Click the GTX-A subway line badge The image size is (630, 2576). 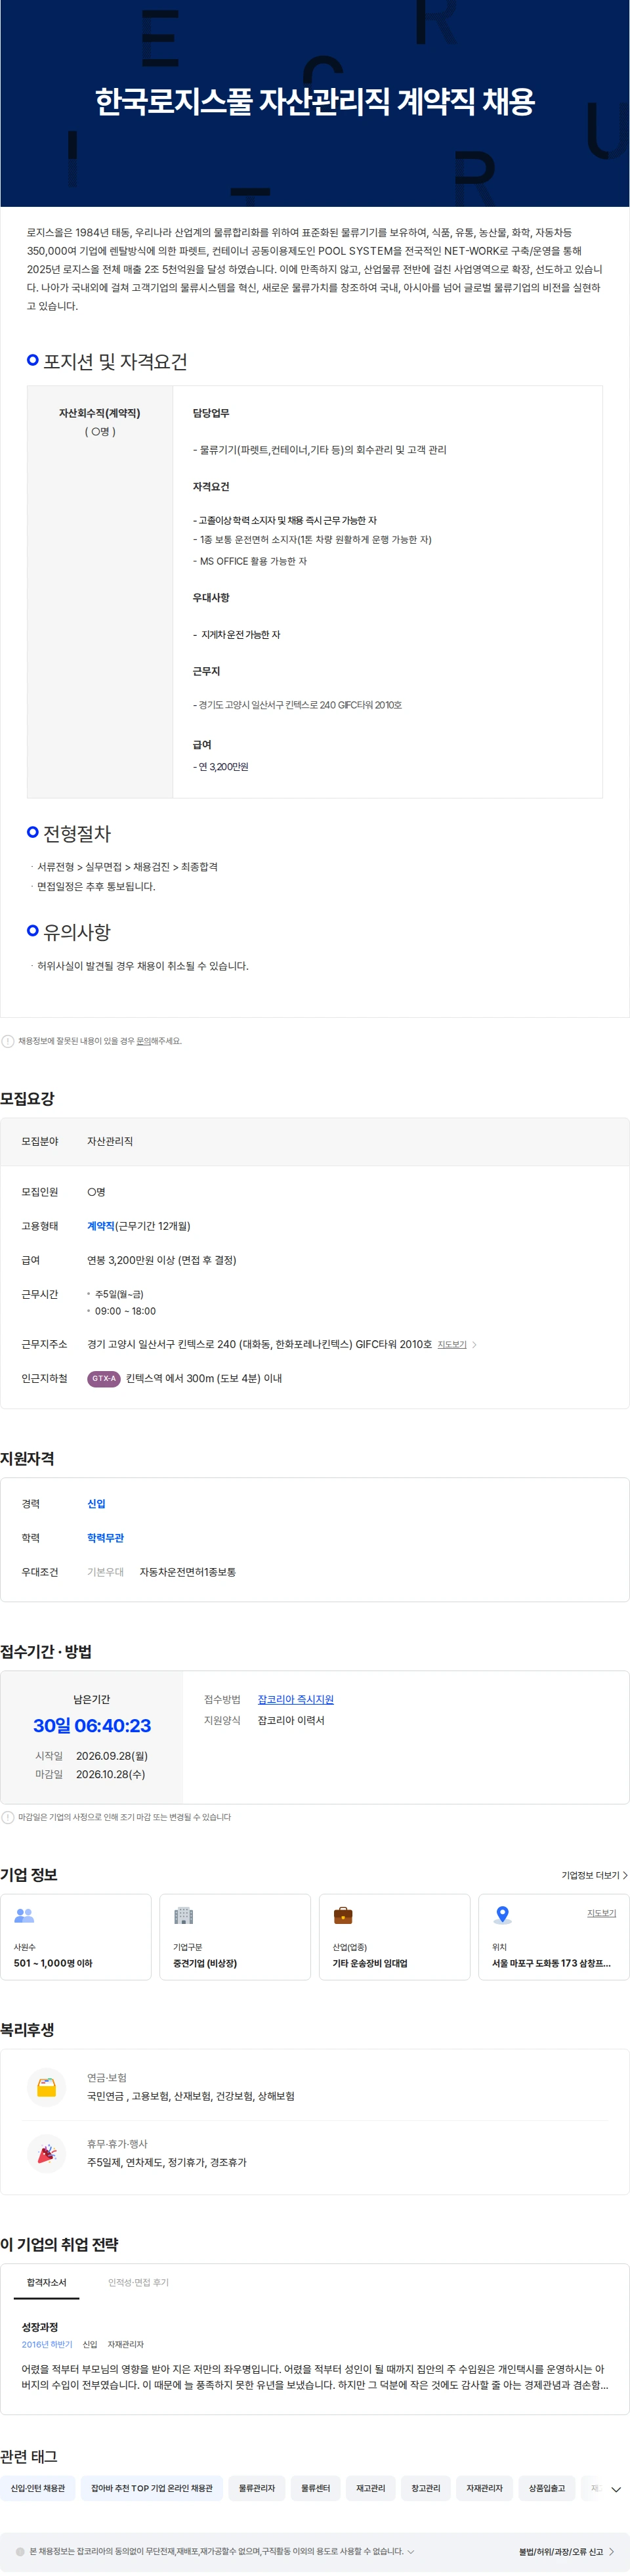(104, 1379)
